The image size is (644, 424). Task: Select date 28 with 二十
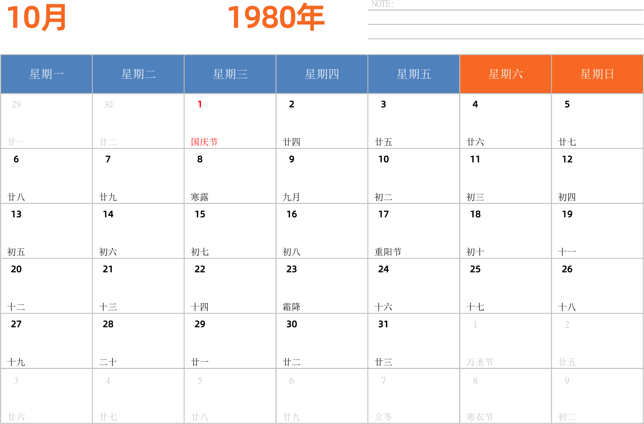point(108,324)
